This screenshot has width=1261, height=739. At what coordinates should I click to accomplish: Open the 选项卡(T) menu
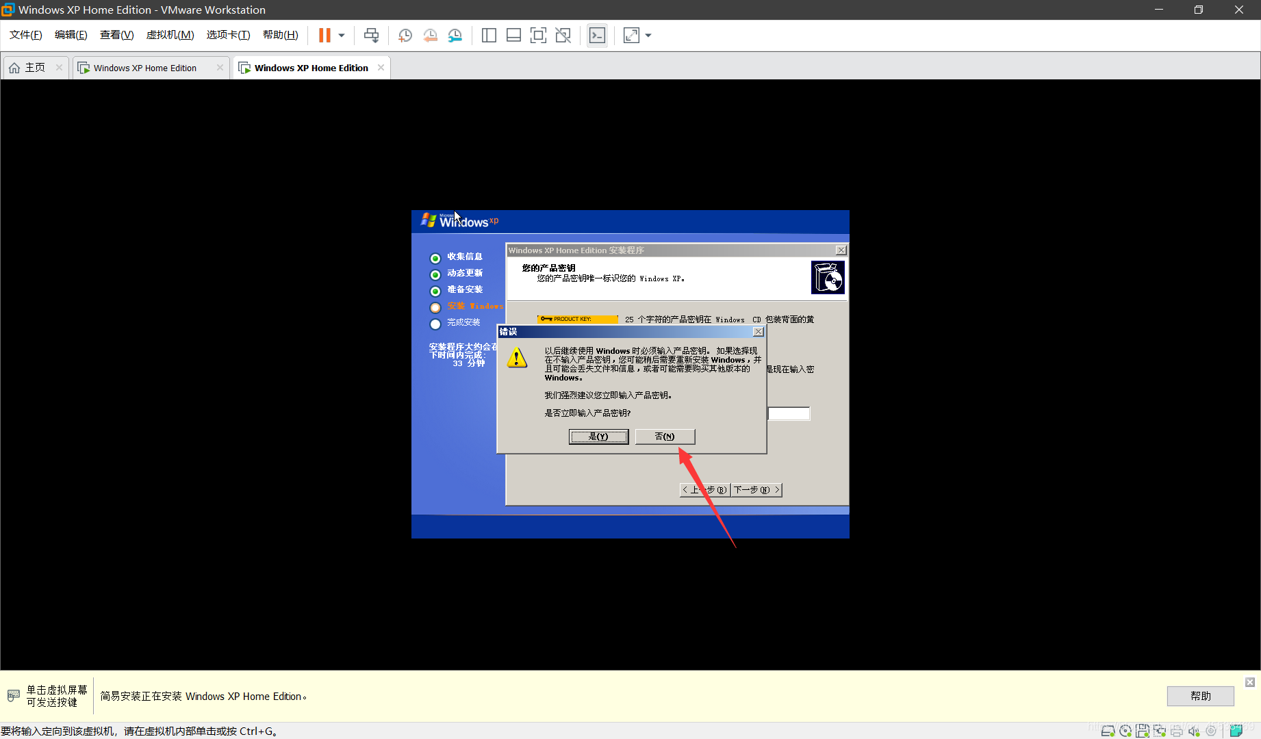[x=229, y=35]
